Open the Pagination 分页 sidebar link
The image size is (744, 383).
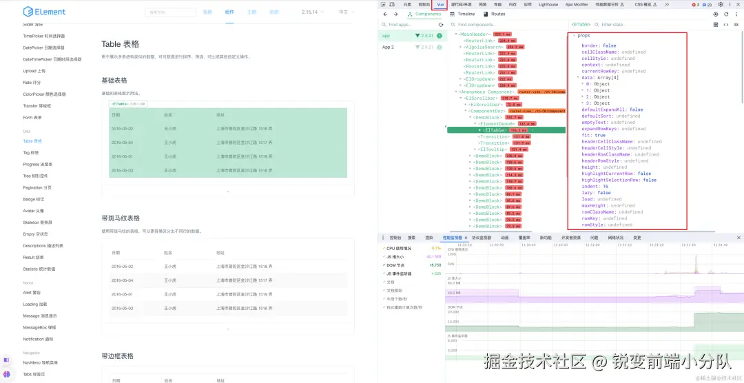pyautogui.click(x=37, y=187)
